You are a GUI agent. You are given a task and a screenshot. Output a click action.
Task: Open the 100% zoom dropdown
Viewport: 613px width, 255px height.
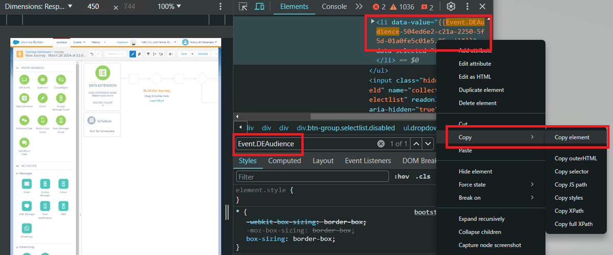(x=170, y=7)
